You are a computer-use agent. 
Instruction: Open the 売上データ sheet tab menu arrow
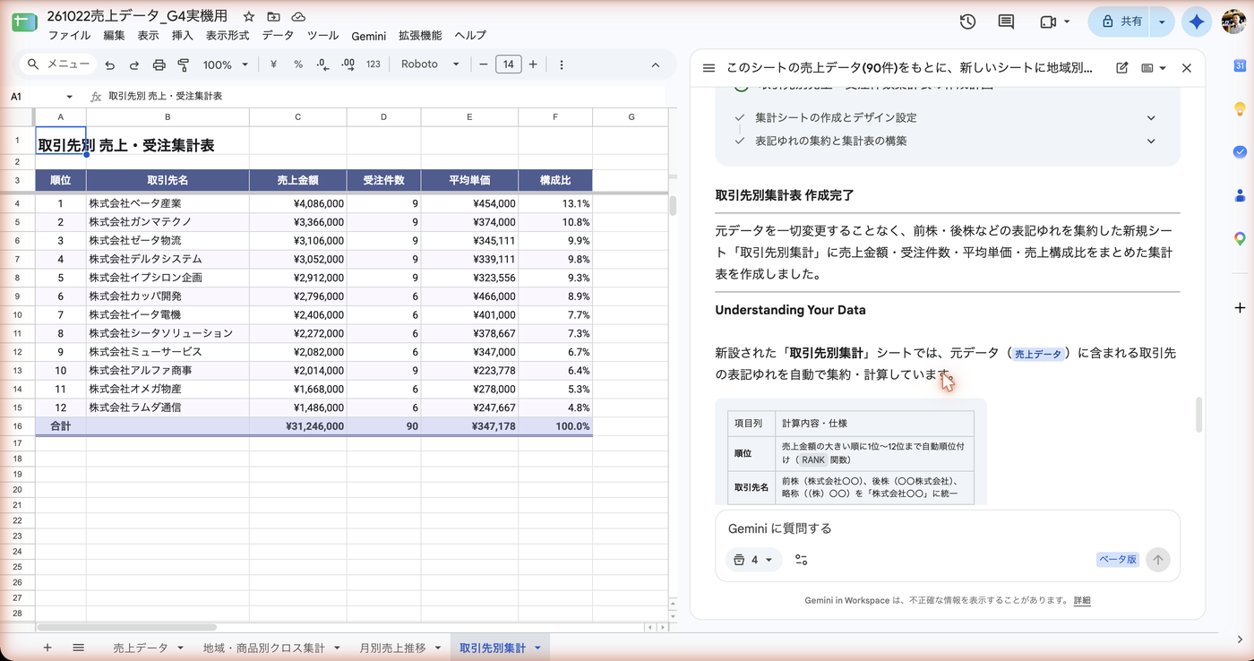click(x=180, y=648)
